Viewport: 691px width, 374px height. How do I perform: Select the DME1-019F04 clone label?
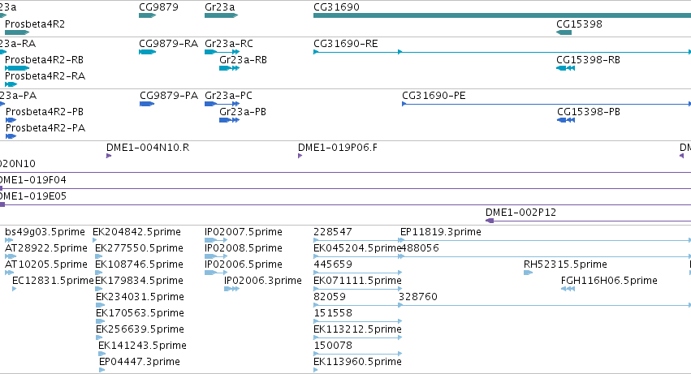(32, 180)
